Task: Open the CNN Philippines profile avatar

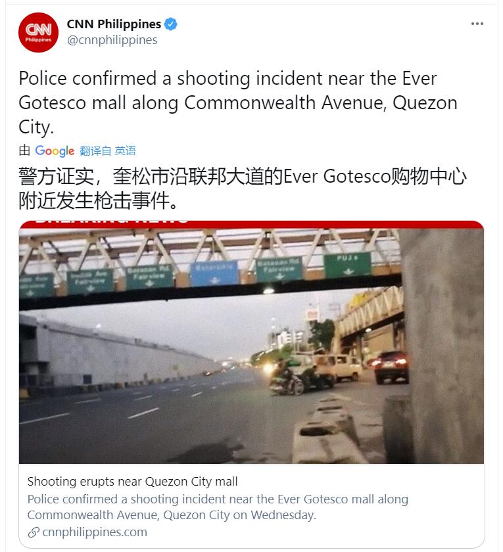Action: click(38, 32)
